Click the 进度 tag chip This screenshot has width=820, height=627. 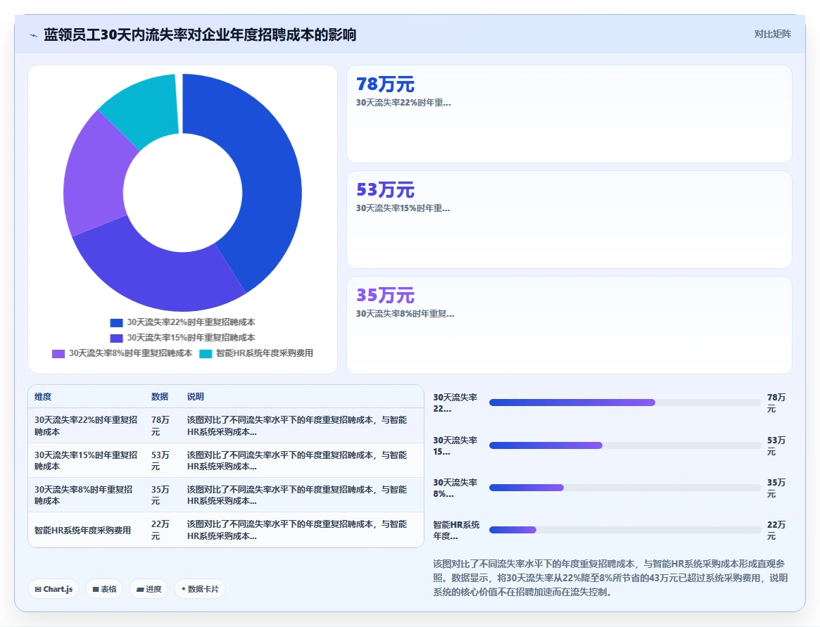149,589
